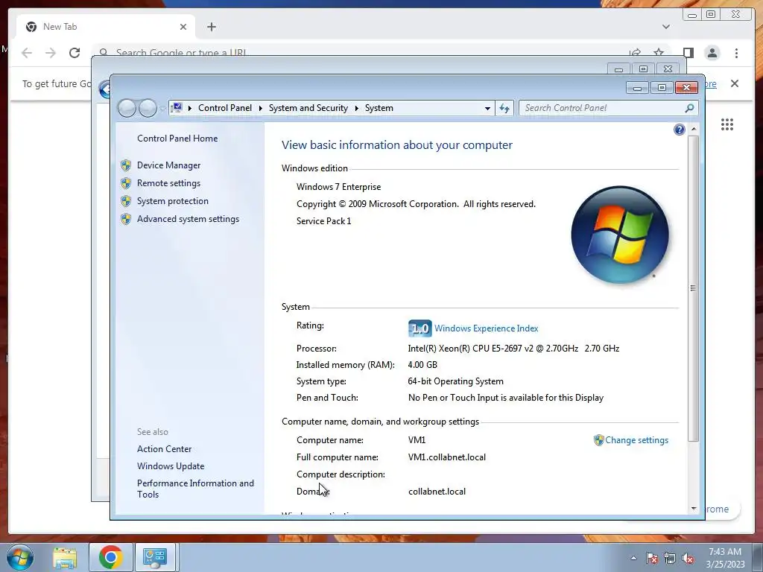Click the muted volume tray icon

[x=688, y=558]
